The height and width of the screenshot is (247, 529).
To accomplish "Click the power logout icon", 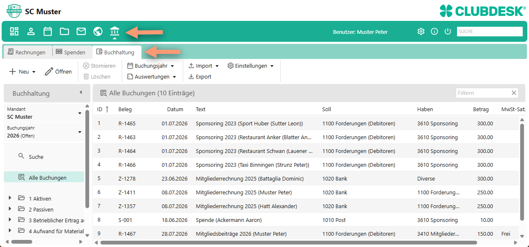I will 448,31.
